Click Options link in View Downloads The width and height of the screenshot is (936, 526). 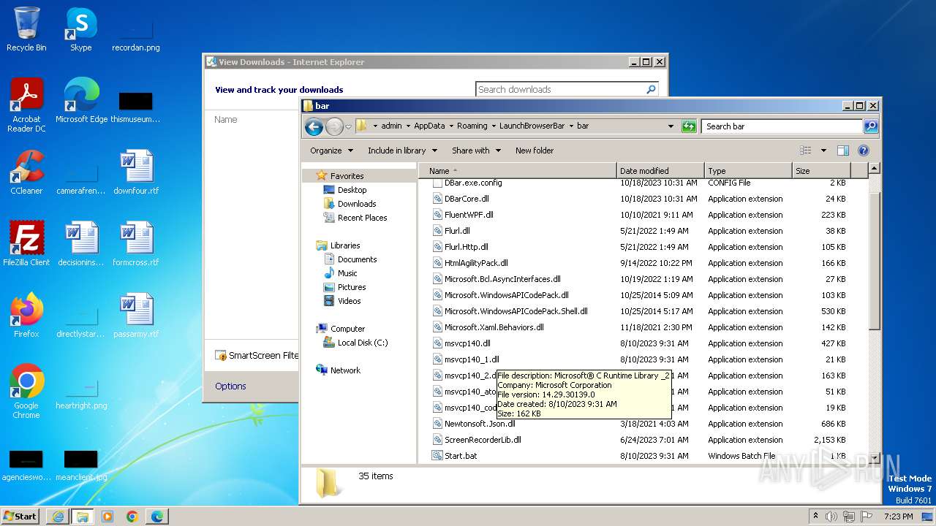[230, 386]
